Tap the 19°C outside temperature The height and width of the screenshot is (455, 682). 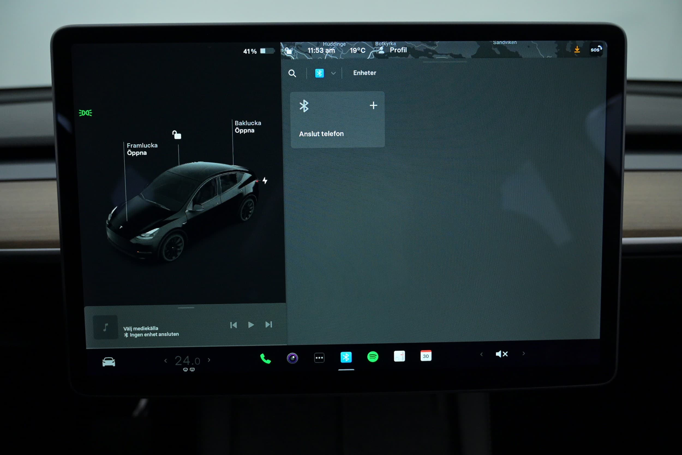pyautogui.click(x=358, y=50)
